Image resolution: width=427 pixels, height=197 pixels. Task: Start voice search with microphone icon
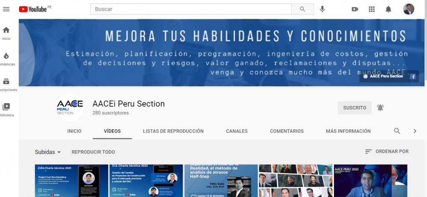pos(322,9)
